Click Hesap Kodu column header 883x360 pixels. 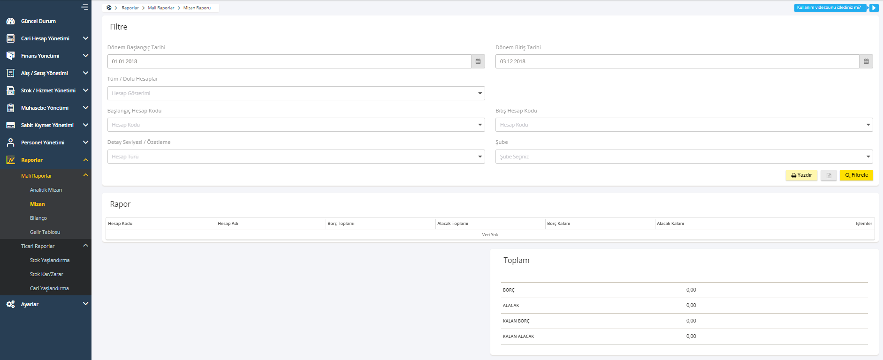click(x=120, y=224)
